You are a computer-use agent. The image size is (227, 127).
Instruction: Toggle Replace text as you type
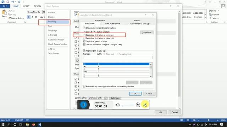click(84, 51)
